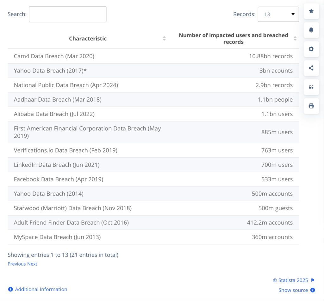
Task: Open settings with the gear icon
Action: click(x=311, y=49)
